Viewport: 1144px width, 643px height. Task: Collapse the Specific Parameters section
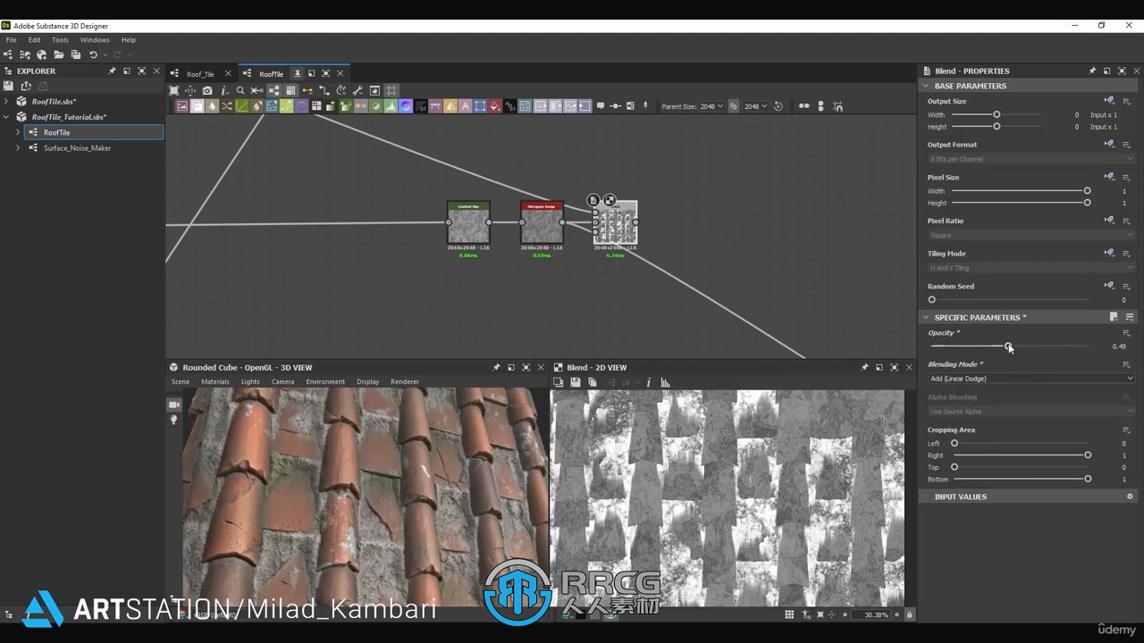coord(926,317)
